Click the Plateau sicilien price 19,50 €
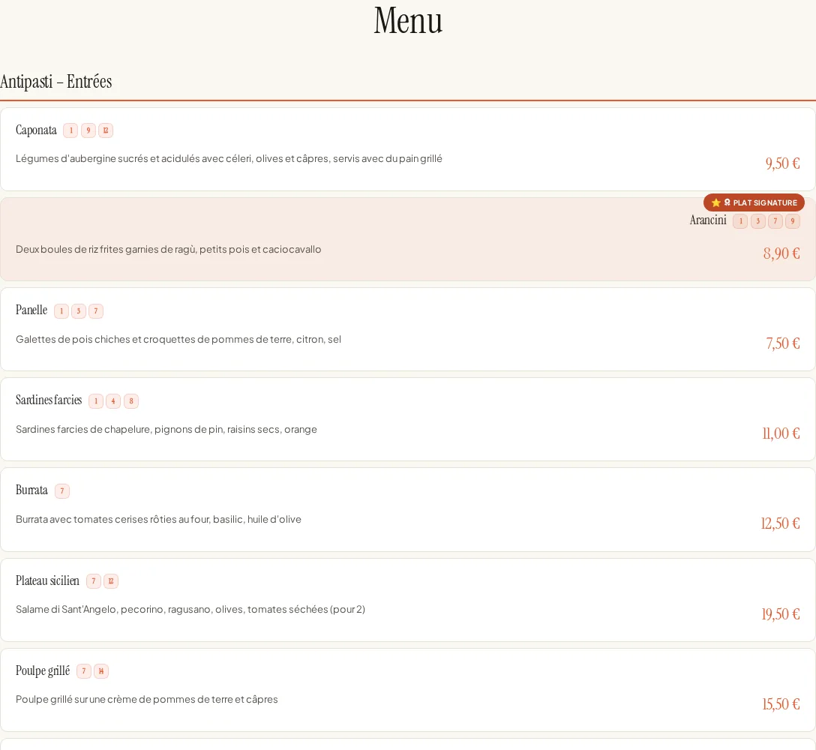 click(781, 614)
